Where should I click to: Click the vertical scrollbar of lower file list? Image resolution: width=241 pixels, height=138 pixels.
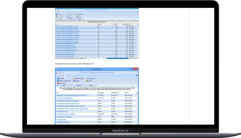click(x=137, y=108)
